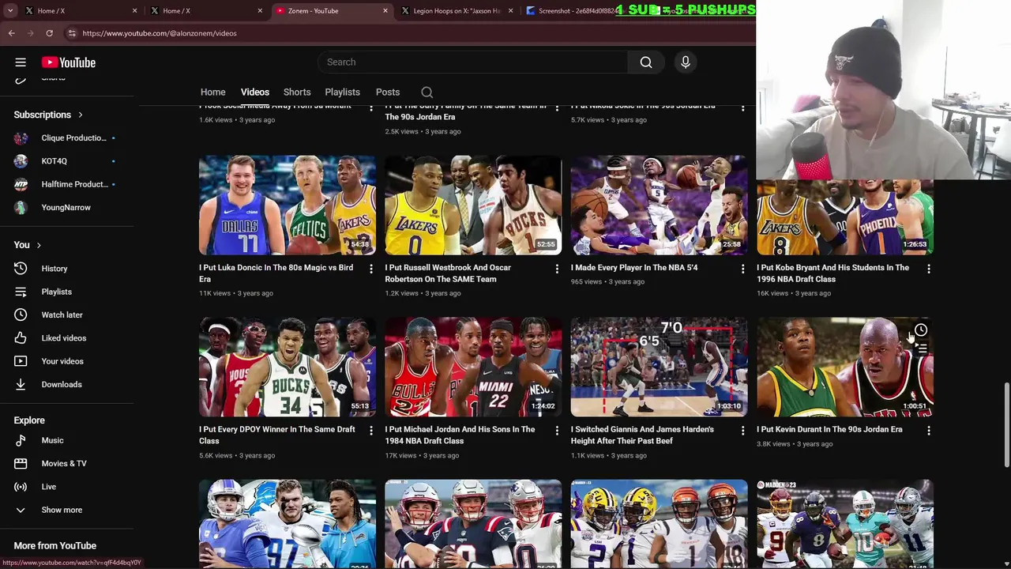Open 'I Made Every Player In The NBA 5'4' title

pyautogui.click(x=634, y=268)
